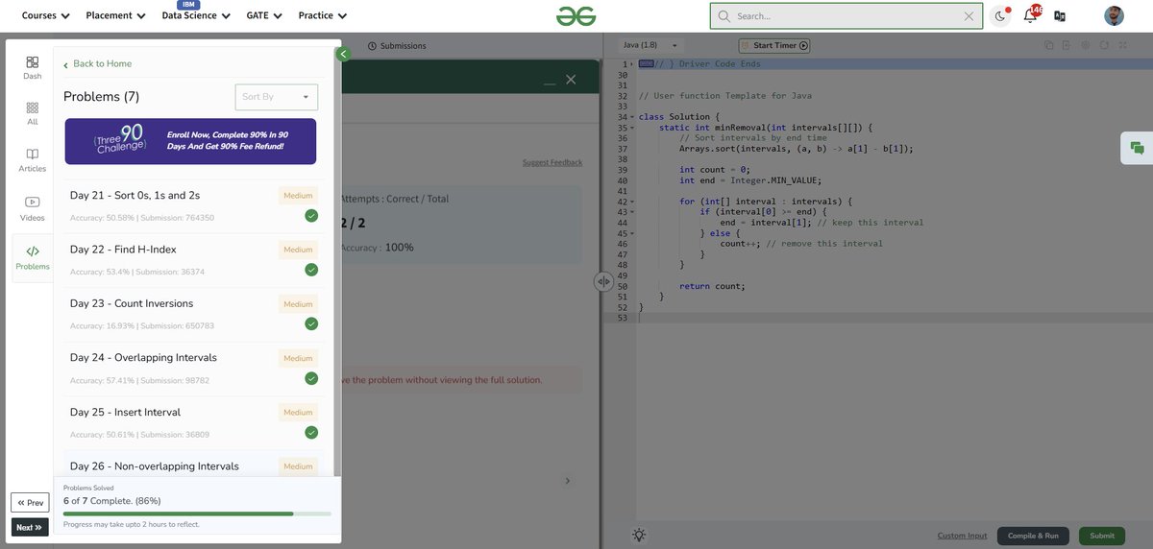Open the Custom Input link

[x=962, y=536]
